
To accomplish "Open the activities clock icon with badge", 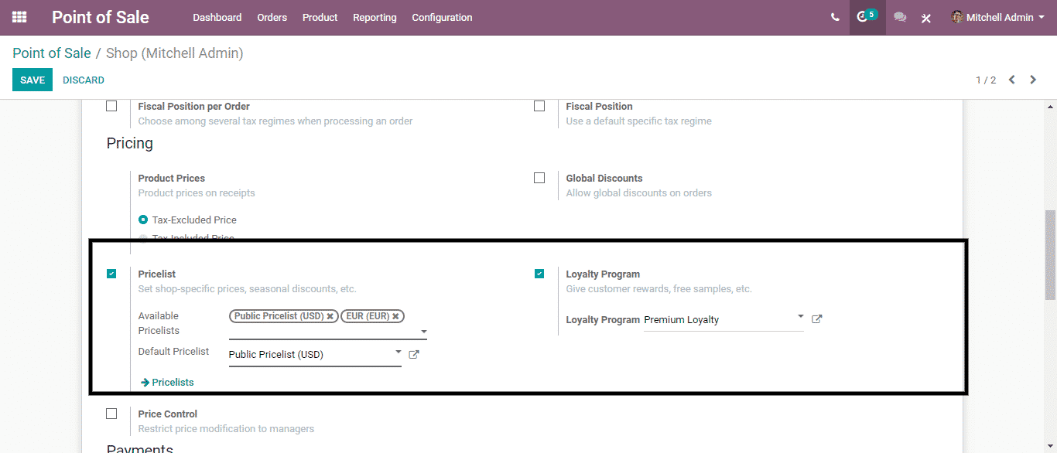I will tap(863, 17).
